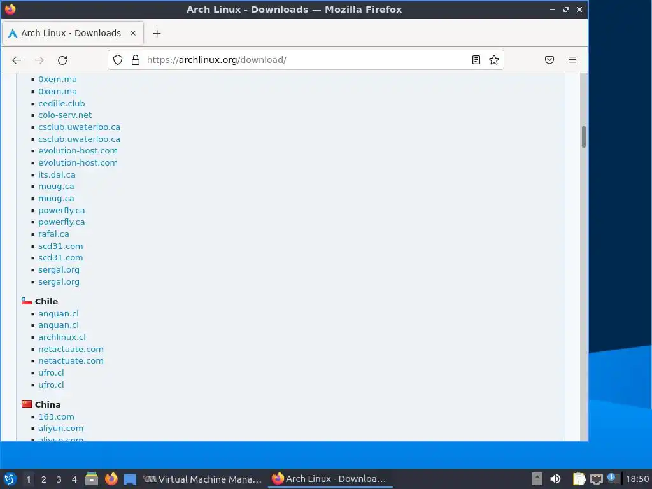Maximize the Firefox window
Image resolution: width=652 pixels, height=489 pixels.
click(566, 10)
